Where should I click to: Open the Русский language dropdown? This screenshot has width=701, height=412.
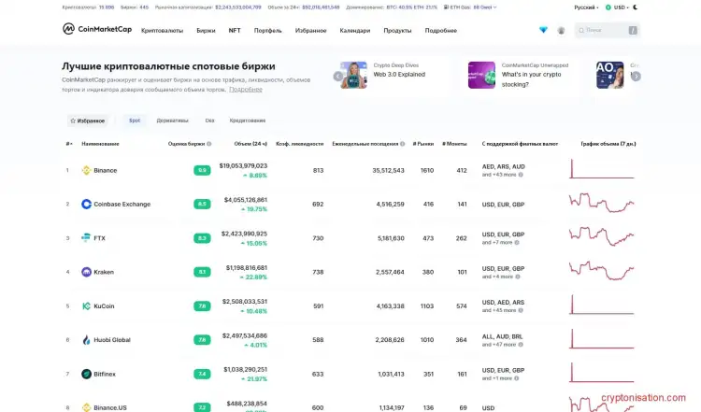pos(586,7)
